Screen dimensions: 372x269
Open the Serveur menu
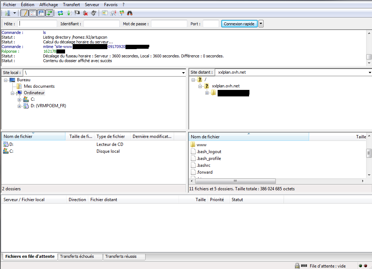pyautogui.click(x=92, y=4)
